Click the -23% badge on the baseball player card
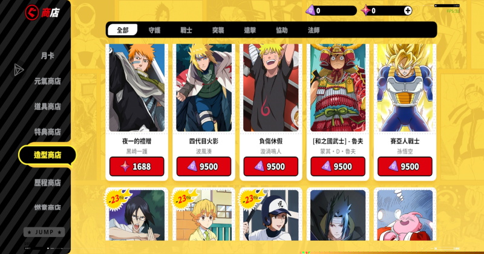The width and height of the screenshot is (484, 254). coord(251,199)
